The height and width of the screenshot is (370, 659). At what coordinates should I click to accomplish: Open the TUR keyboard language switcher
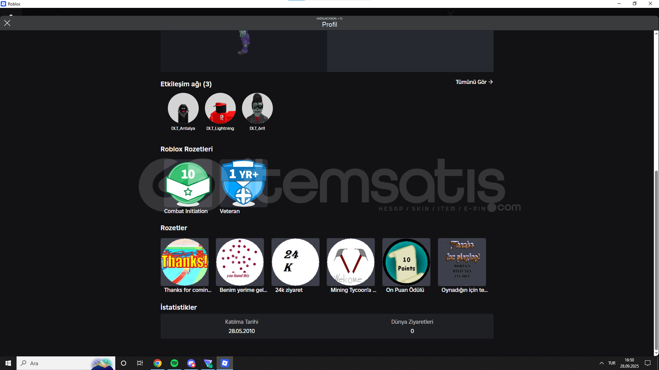(x=612, y=363)
